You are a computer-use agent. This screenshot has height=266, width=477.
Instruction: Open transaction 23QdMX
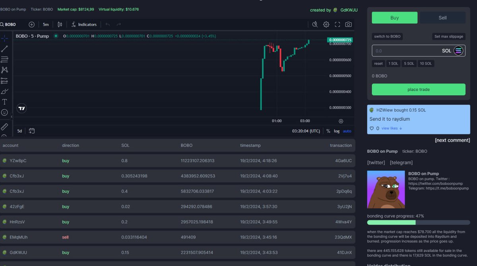click(x=343, y=237)
